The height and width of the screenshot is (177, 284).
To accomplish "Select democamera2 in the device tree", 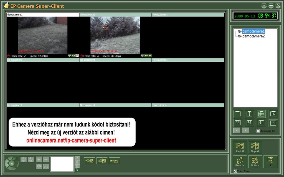I will tap(253, 36).
